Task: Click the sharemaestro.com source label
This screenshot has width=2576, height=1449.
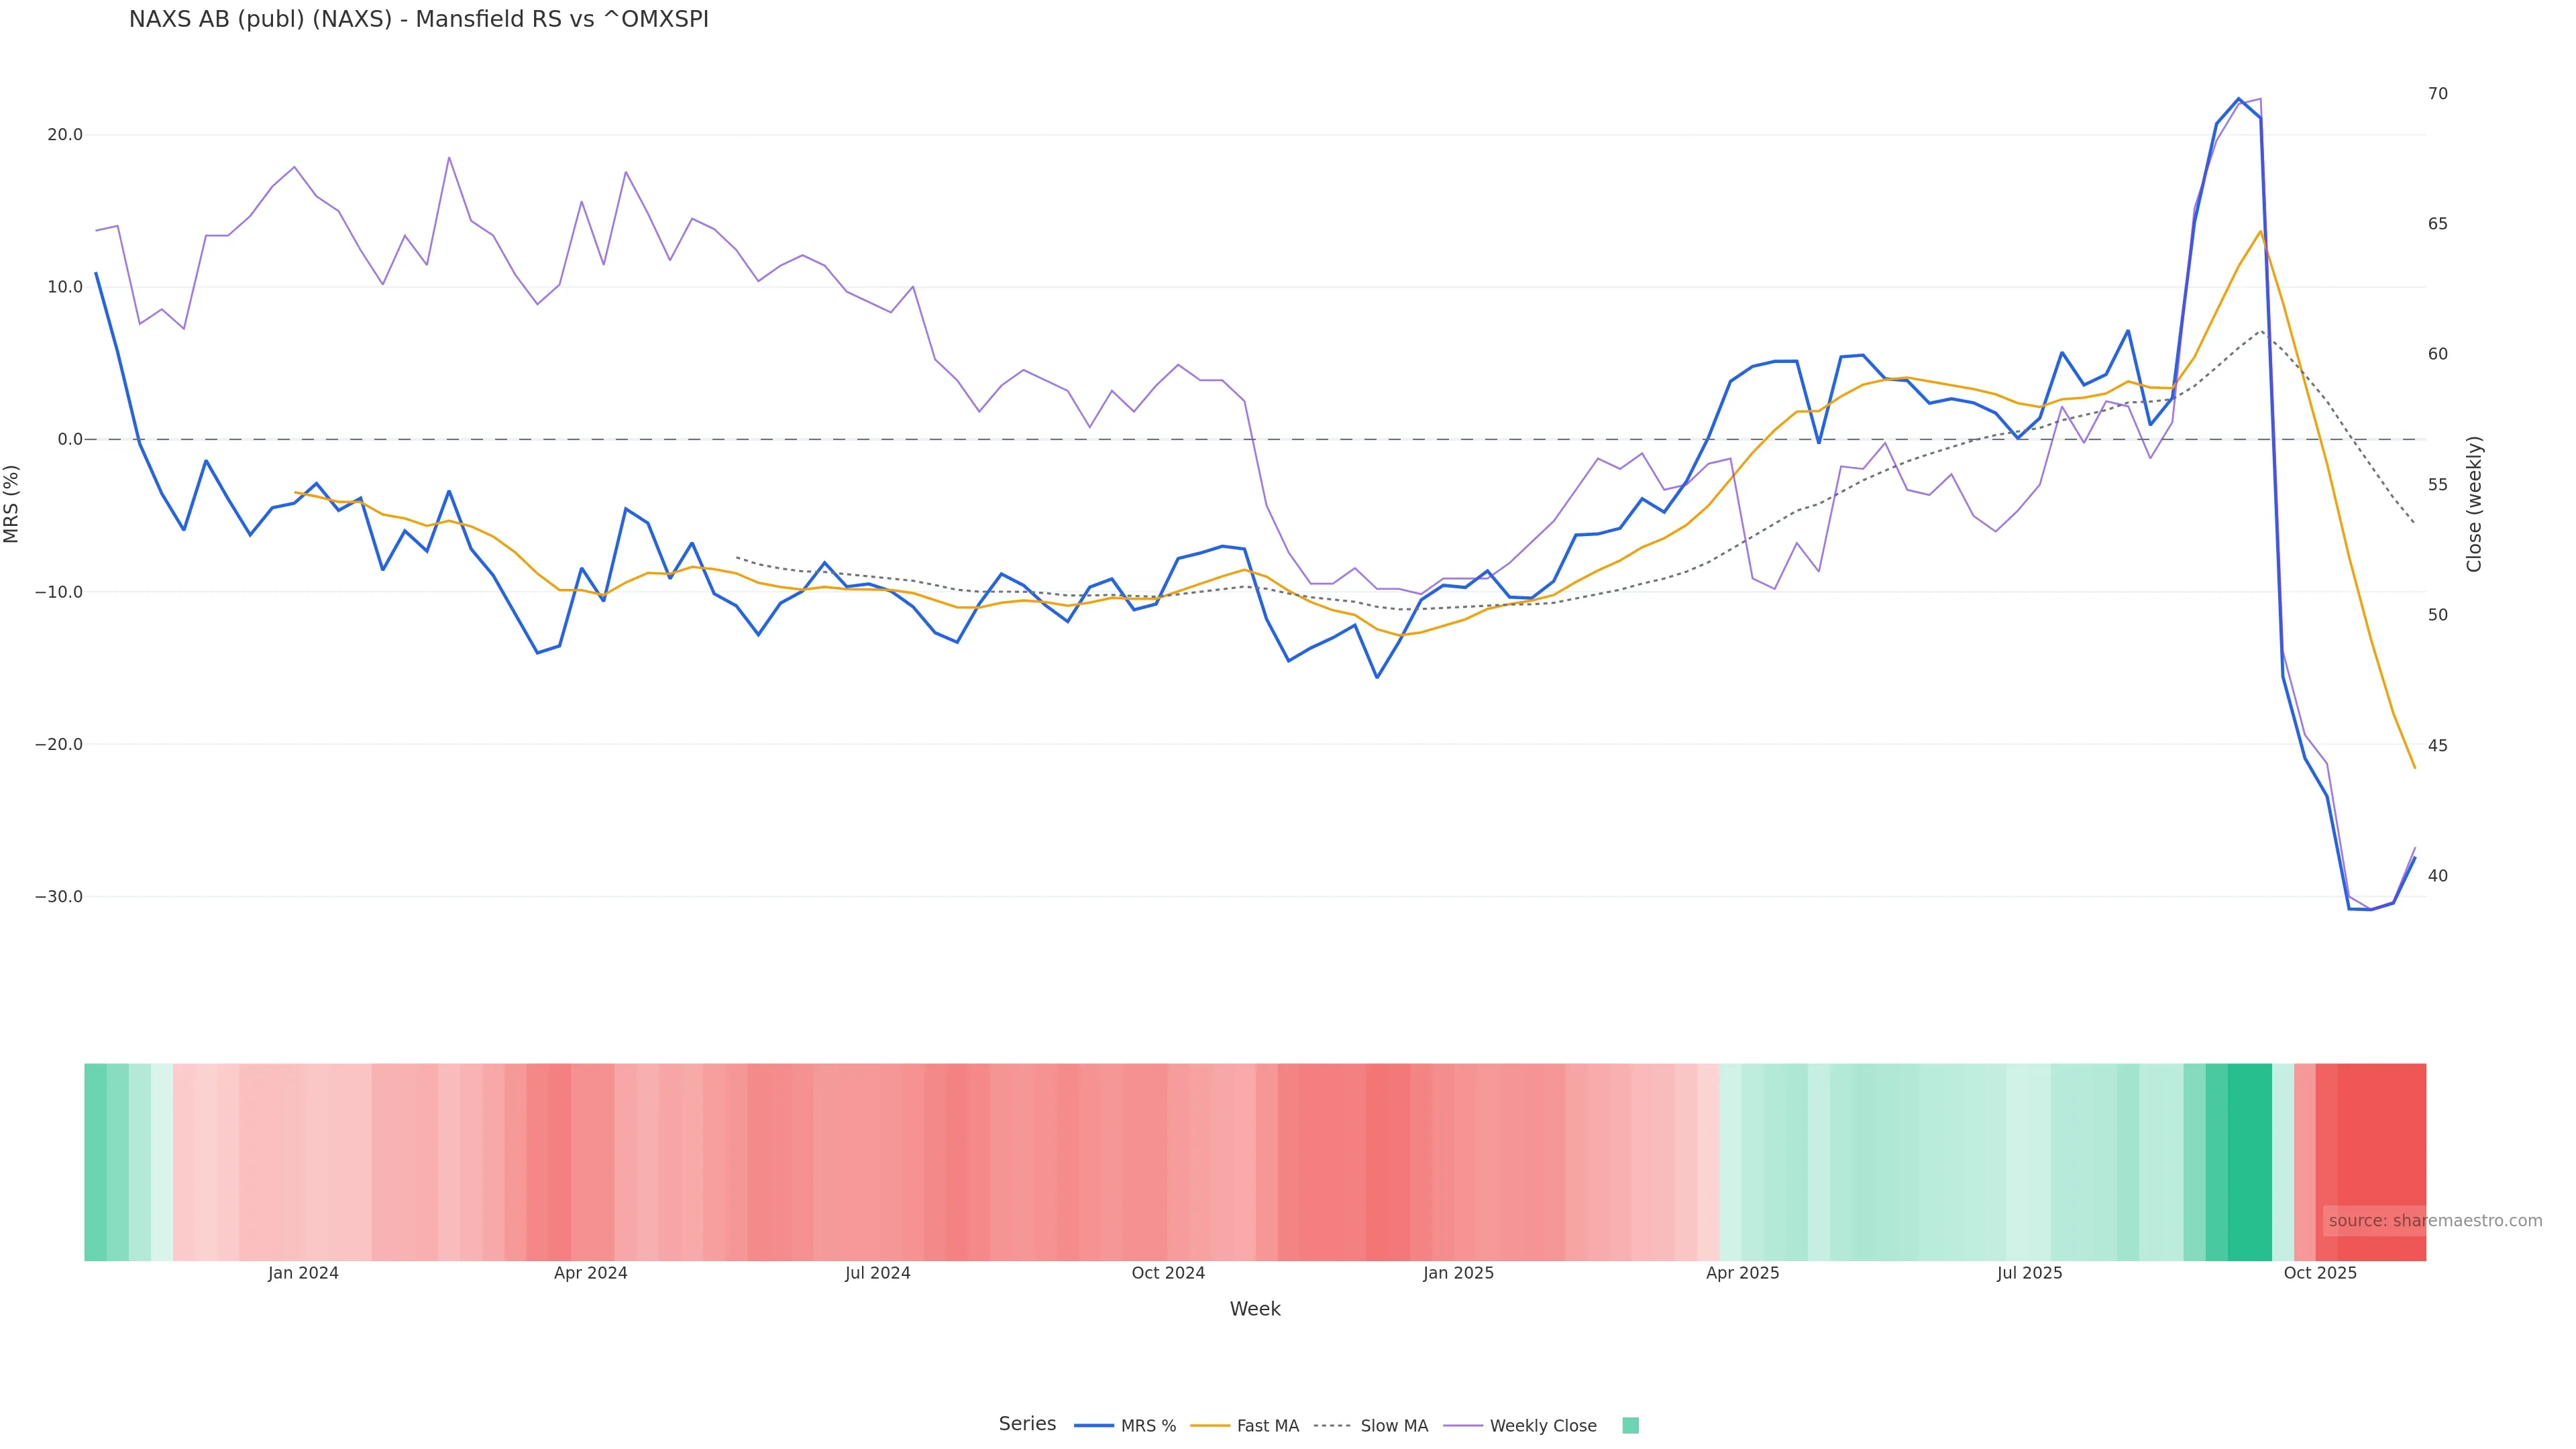Action: (2434, 1221)
